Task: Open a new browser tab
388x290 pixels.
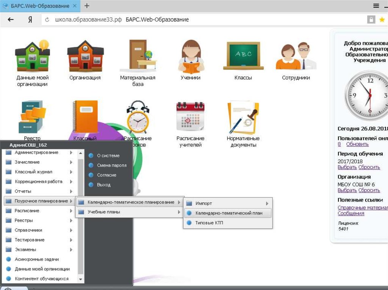Action: click(x=87, y=6)
